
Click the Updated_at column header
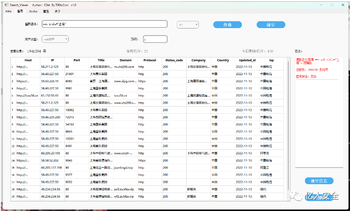coord(247,60)
